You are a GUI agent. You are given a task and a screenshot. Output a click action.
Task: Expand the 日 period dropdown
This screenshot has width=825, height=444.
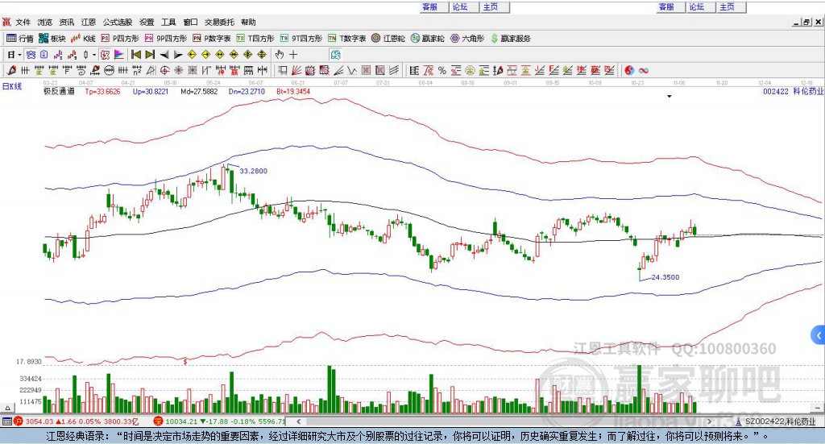(20, 55)
